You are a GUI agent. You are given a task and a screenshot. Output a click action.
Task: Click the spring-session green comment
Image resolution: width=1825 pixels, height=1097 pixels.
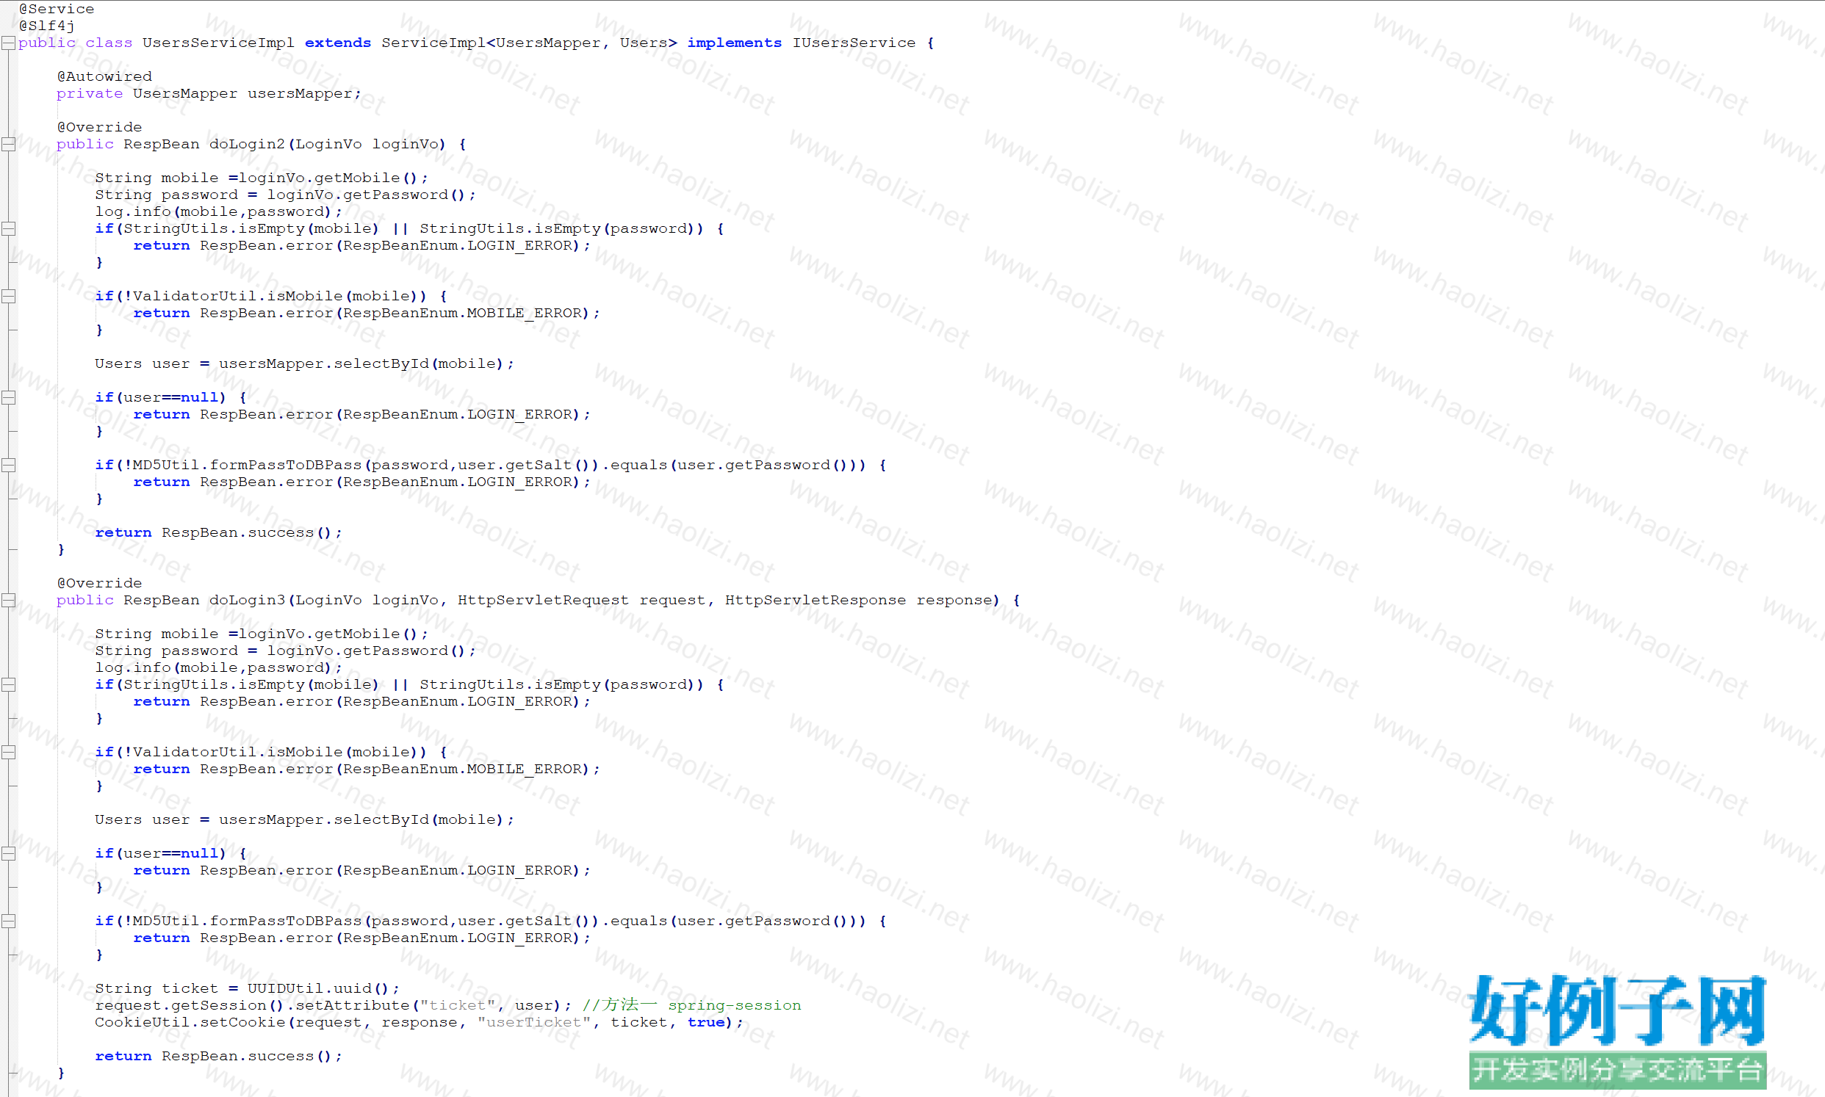point(733,1005)
